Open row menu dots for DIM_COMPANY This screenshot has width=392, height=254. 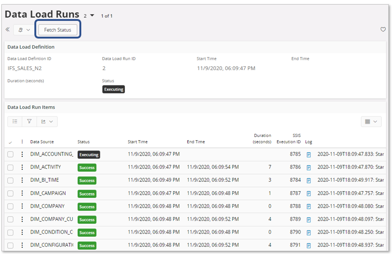[x=22, y=206]
